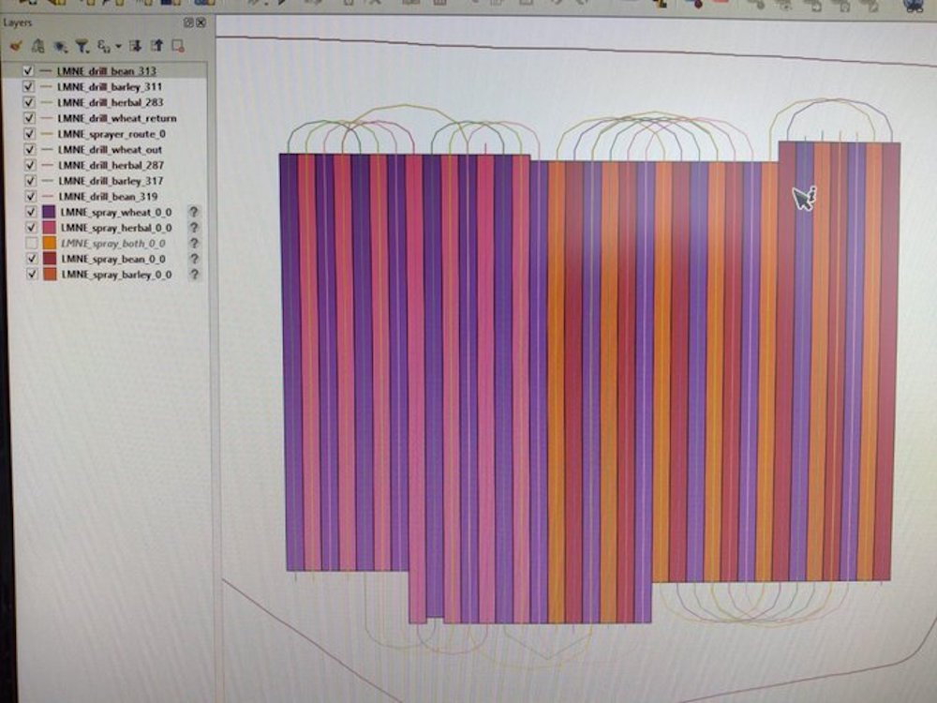Enable the LMNE_spray_both_0_0 layer checkbox
Image resolution: width=937 pixels, height=703 pixels.
[x=31, y=243]
